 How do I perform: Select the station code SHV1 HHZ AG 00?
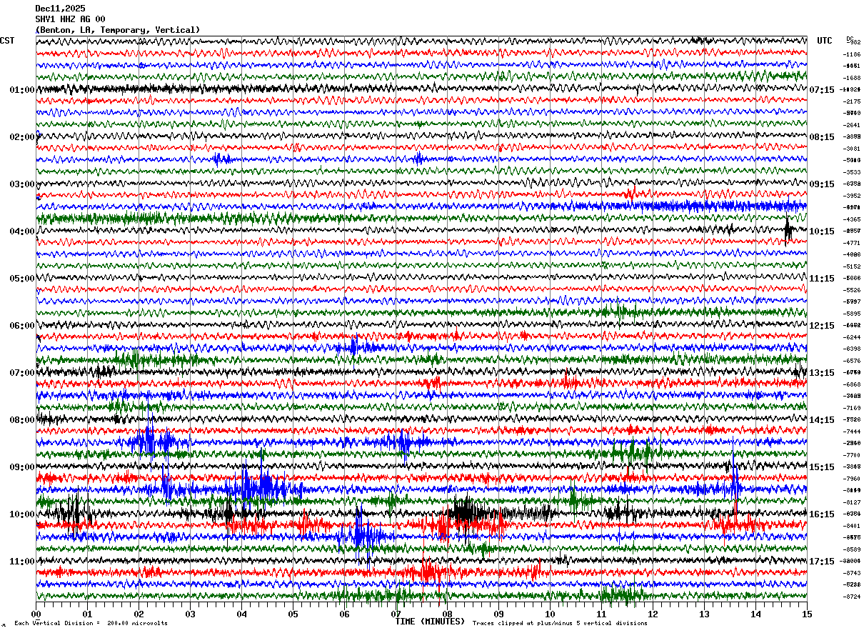coord(70,19)
